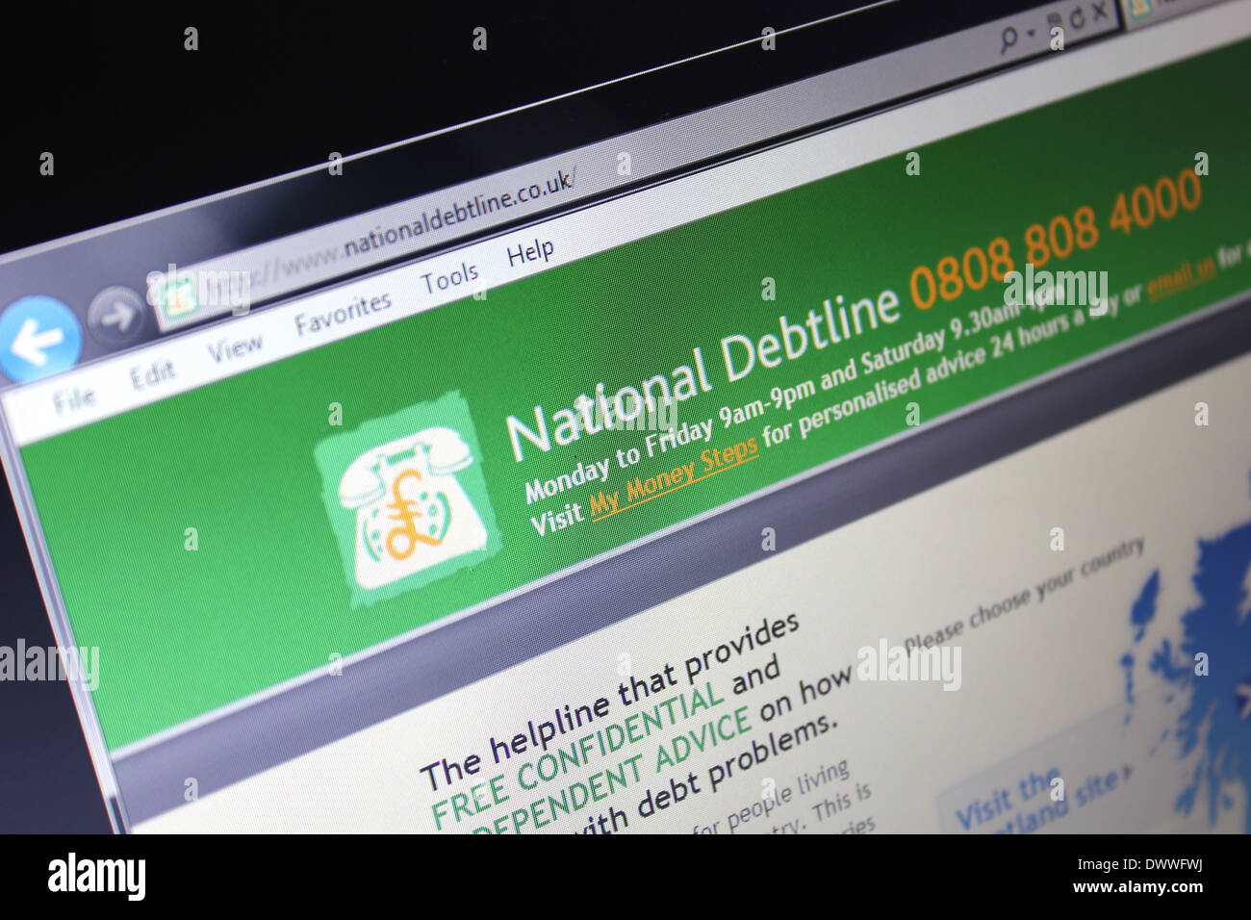Click the site favicon in the address bar
1251x920 pixels.
tap(179, 297)
